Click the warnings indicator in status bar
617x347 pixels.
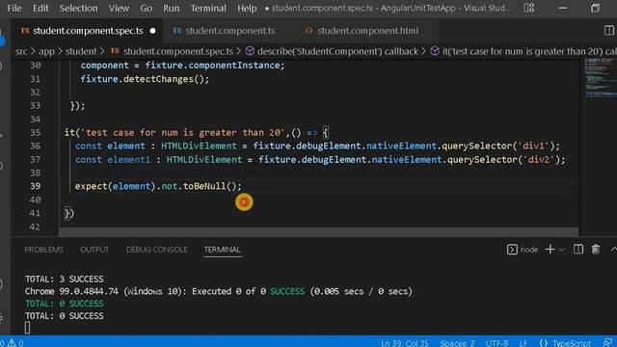pyautogui.click(x=15, y=343)
